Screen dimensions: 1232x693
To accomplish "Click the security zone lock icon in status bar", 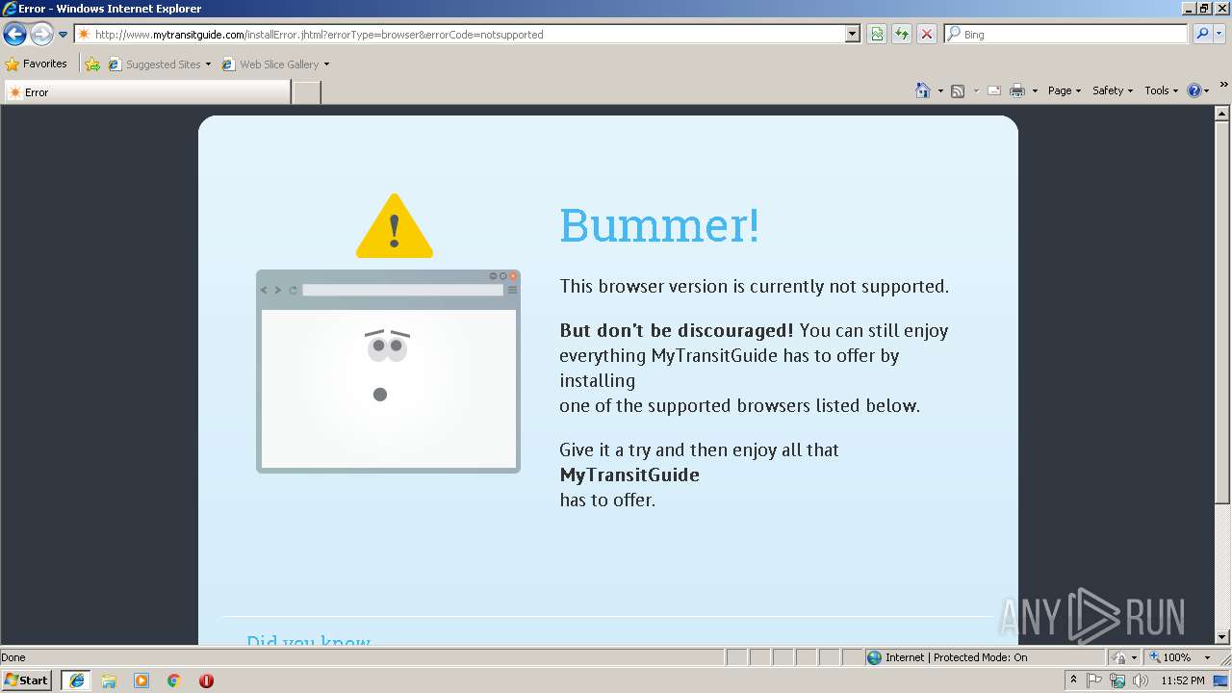I will click(x=1120, y=657).
